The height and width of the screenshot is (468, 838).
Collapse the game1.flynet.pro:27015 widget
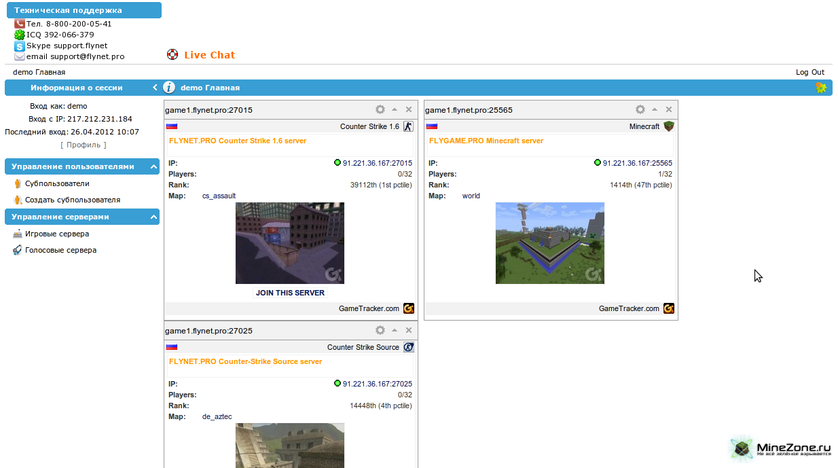(395, 109)
